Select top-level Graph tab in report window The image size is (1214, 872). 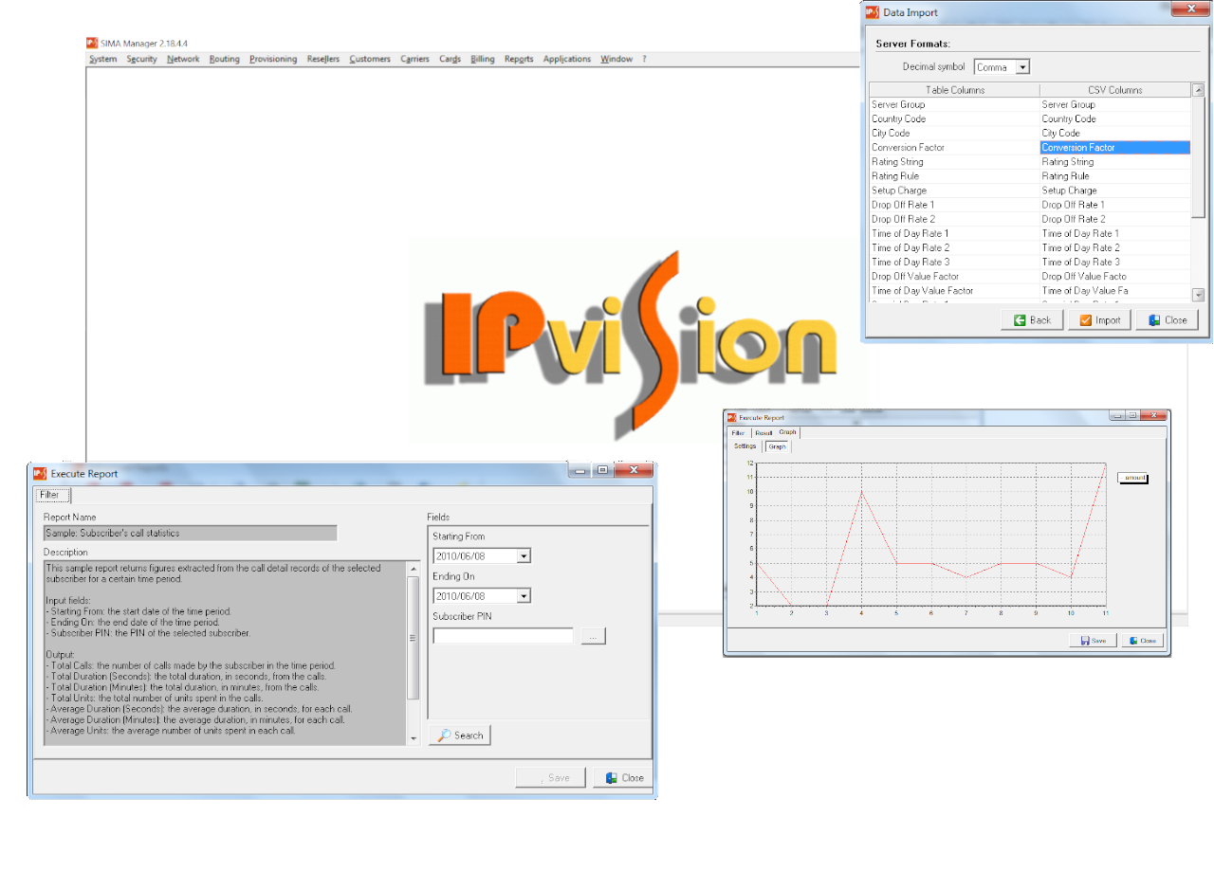(x=788, y=432)
